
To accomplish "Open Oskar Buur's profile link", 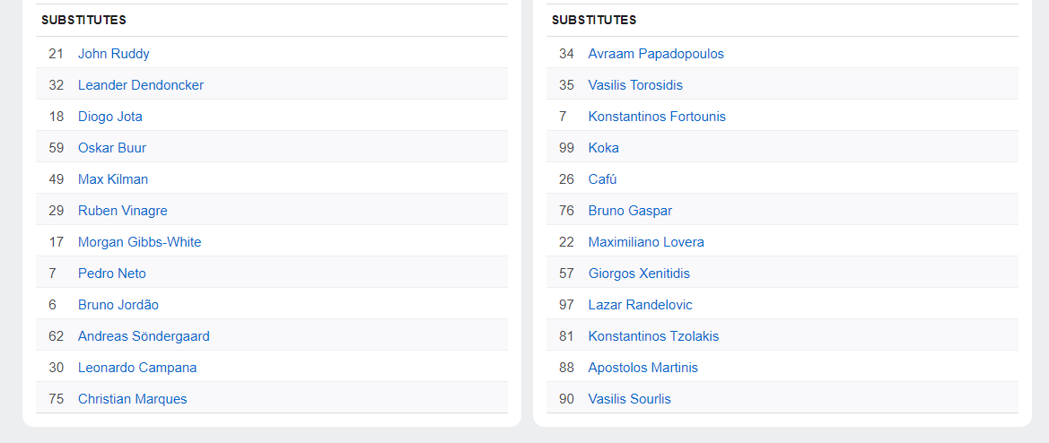I will tap(112, 148).
